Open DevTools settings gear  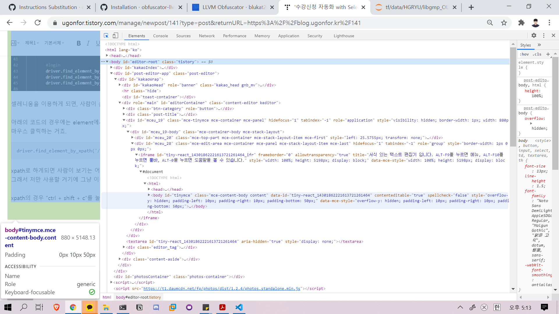tap(534, 35)
